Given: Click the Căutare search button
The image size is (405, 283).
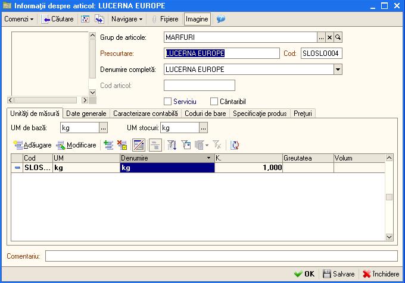Looking at the screenshot, I should click(57, 19).
